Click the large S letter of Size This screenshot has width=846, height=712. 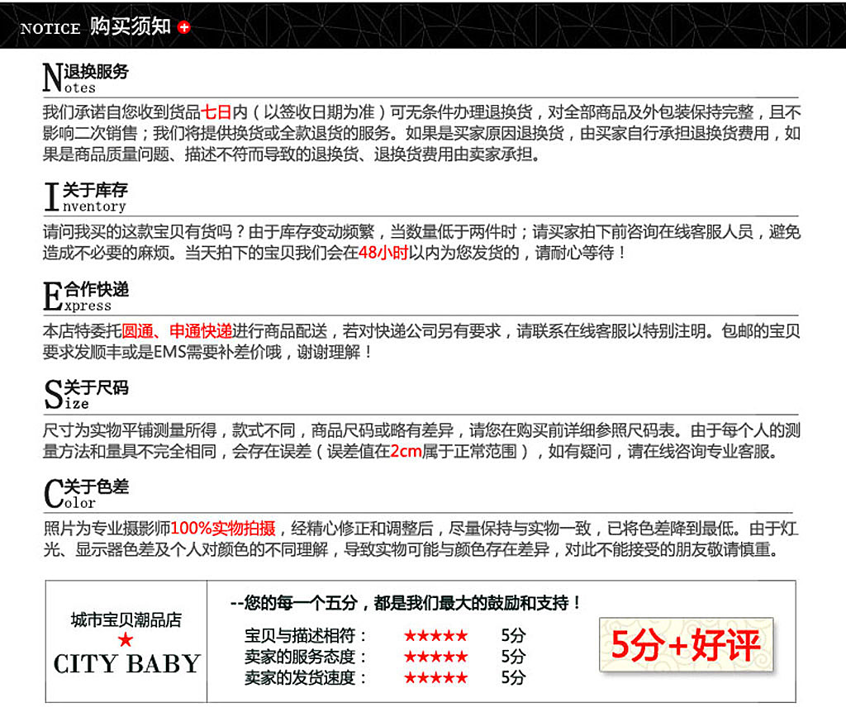pyautogui.click(x=53, y=395)
